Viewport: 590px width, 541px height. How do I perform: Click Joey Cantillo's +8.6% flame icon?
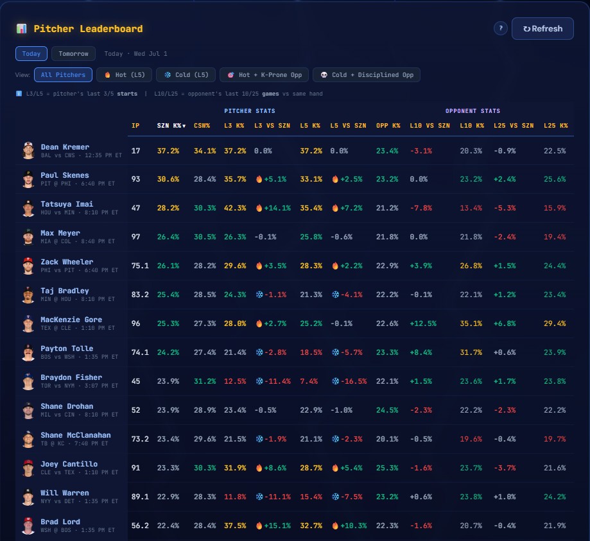pos(259,468)
